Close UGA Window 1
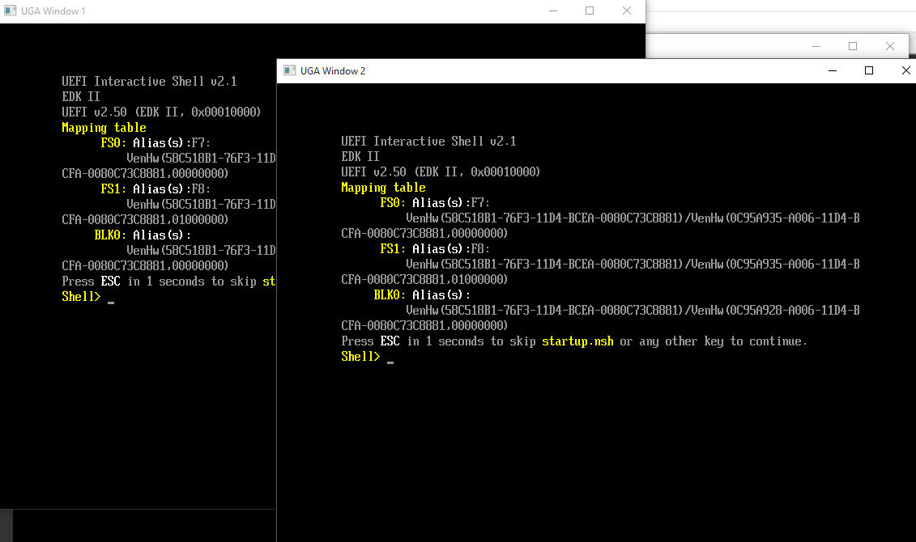The width and height of the screenshot is (916, 542). [x=626, y=11]
